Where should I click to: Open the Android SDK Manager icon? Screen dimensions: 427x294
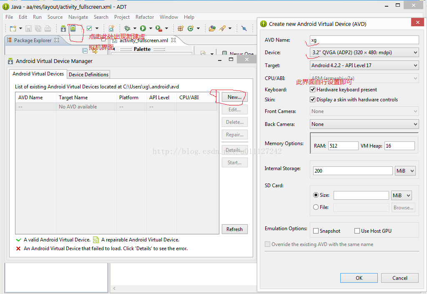[x=63, y=28]
